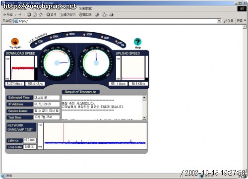Refresh the page using the toolbar icon
This screenshot has height=179, width=248.
pyautogui.click(x=35, y=15)
